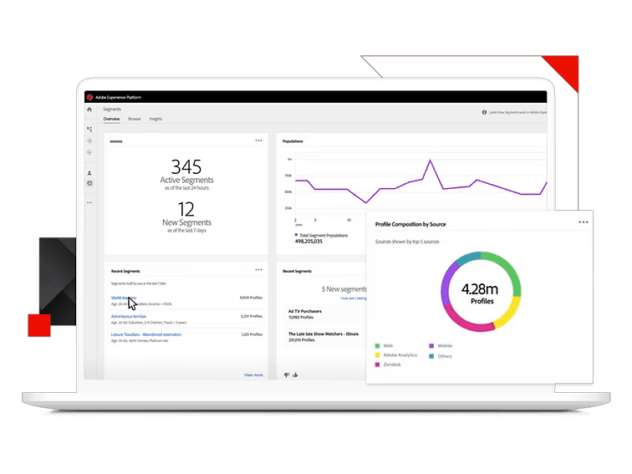The width and height of the screenshot is (632, 474).
Task: Click the user profile icon in sidebar
Action: pos(89,173)
